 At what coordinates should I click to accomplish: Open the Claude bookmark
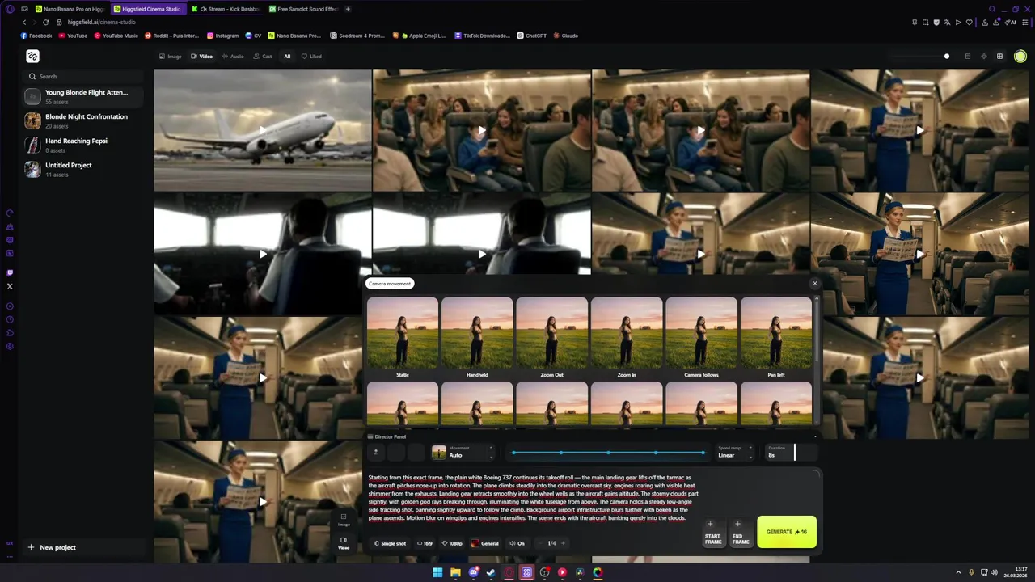(565, 36)
